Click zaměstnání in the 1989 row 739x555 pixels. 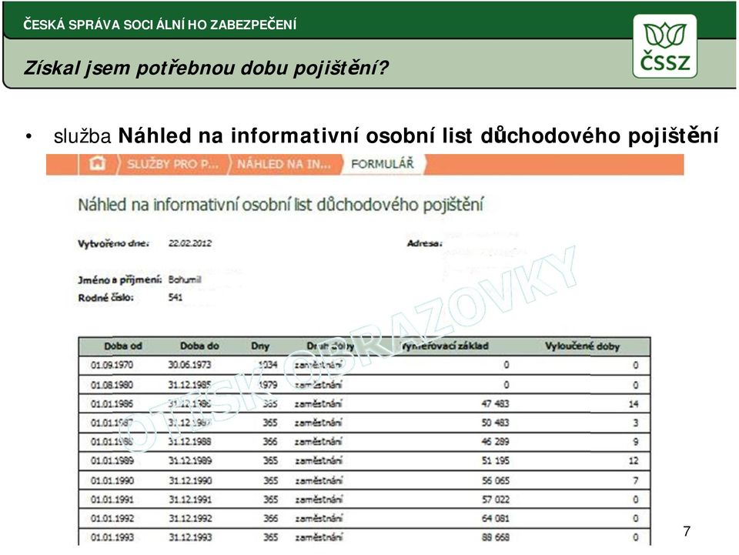pyautogui.click(x=319, y=461)
